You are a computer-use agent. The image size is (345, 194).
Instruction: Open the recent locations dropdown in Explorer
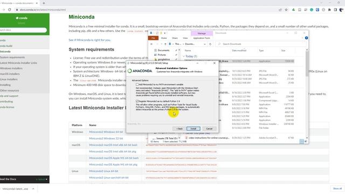161,44
